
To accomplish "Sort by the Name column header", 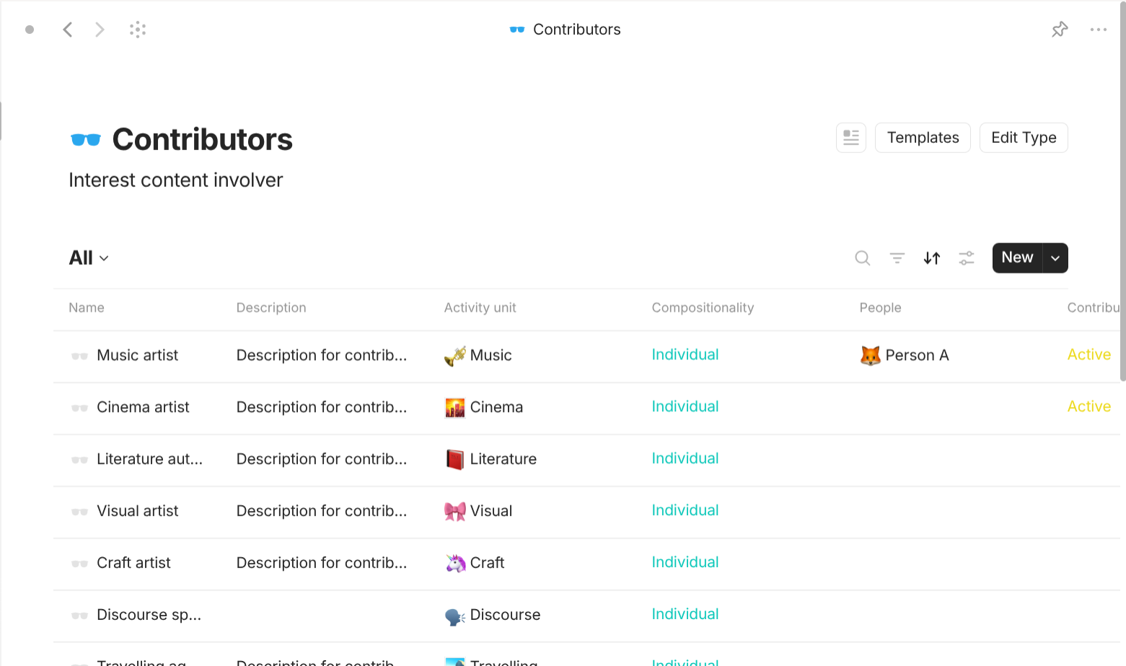I will click(x=86, y=307).
